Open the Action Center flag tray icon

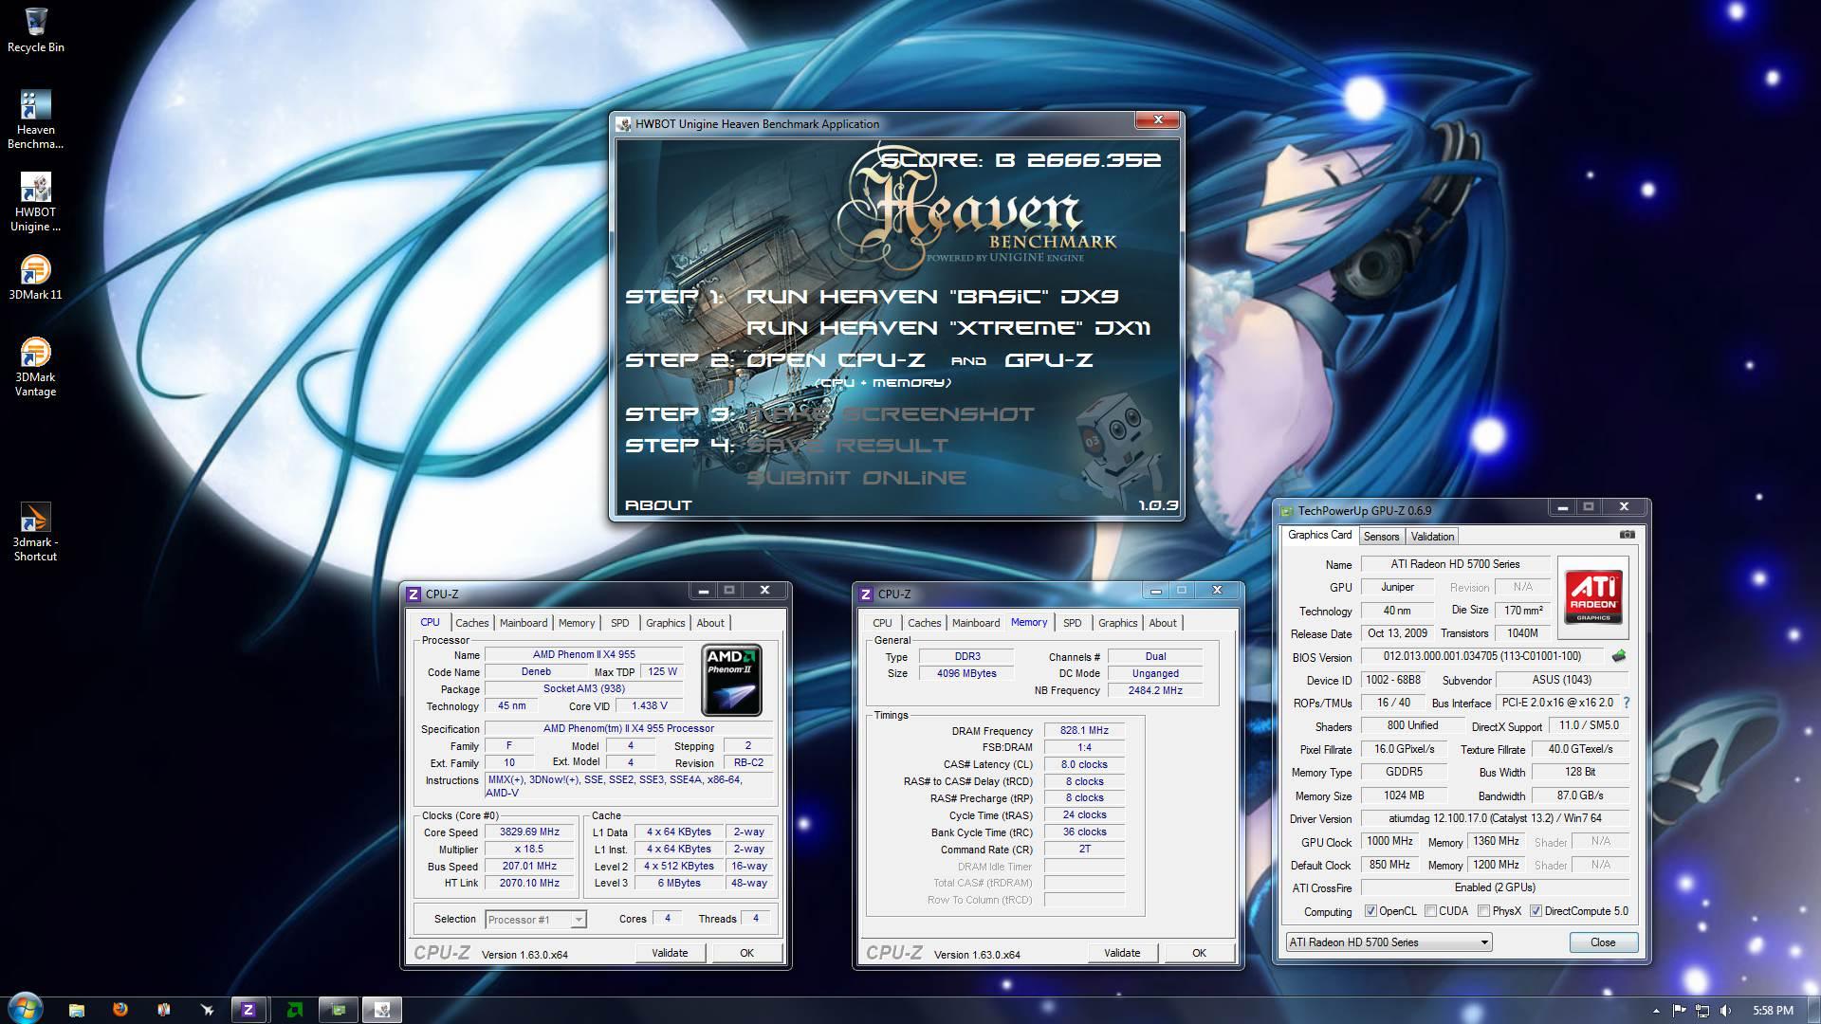(x=1679, y=1011)
